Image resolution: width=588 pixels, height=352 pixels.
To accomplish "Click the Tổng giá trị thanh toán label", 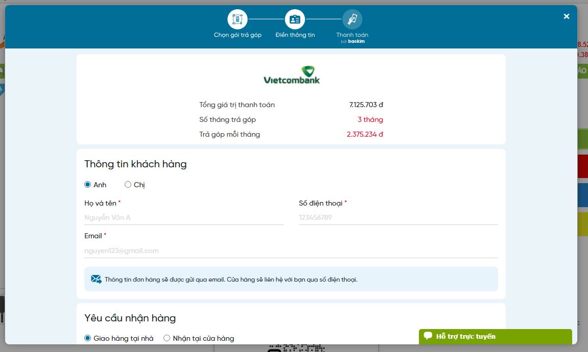I will point(237,105).
